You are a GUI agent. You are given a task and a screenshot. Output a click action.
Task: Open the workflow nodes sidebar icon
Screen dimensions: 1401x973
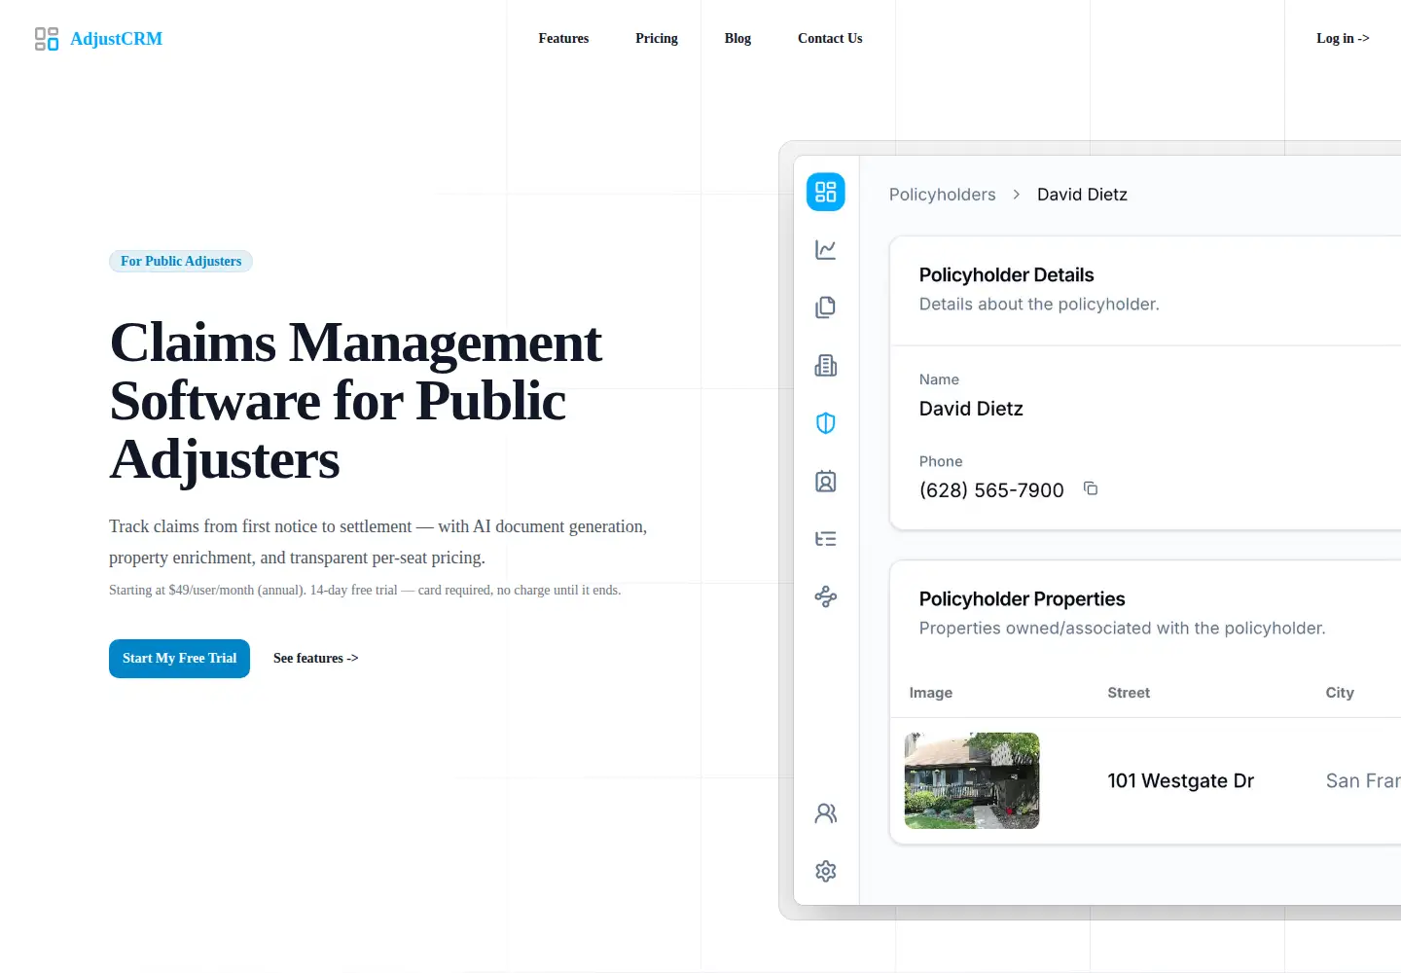point(826,597)
